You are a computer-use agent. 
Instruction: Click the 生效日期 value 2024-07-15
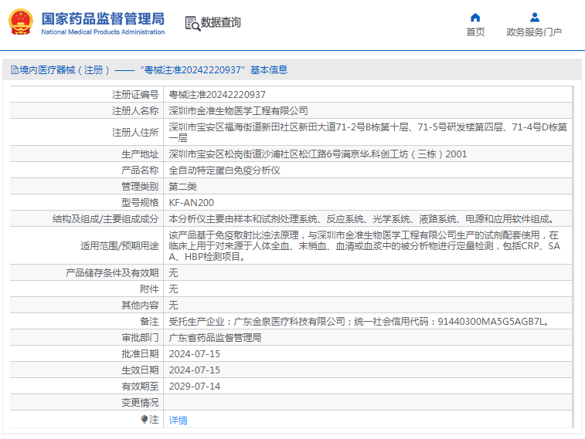(195, 370)
